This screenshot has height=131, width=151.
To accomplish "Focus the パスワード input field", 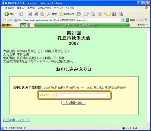I will [x=82, y=95].
